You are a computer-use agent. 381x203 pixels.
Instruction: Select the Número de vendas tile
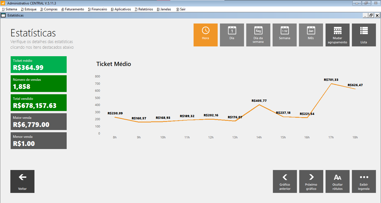(39, 83)
